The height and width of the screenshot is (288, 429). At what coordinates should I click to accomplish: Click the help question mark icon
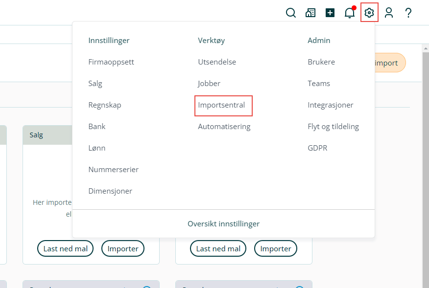tap(408, 13)
